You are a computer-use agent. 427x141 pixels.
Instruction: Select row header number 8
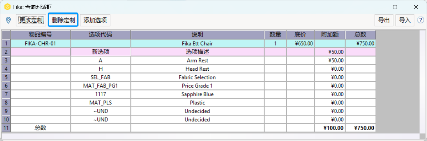point(6,103)
